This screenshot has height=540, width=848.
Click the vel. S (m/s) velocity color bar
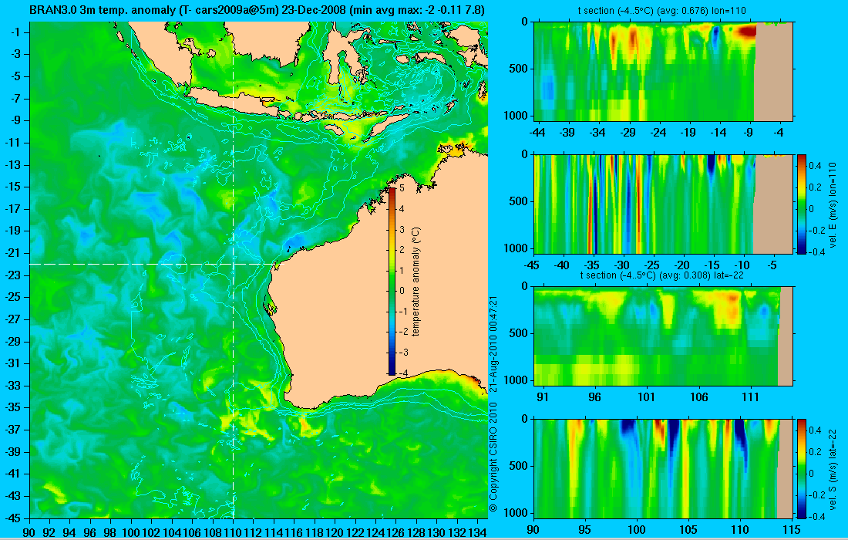801,468
